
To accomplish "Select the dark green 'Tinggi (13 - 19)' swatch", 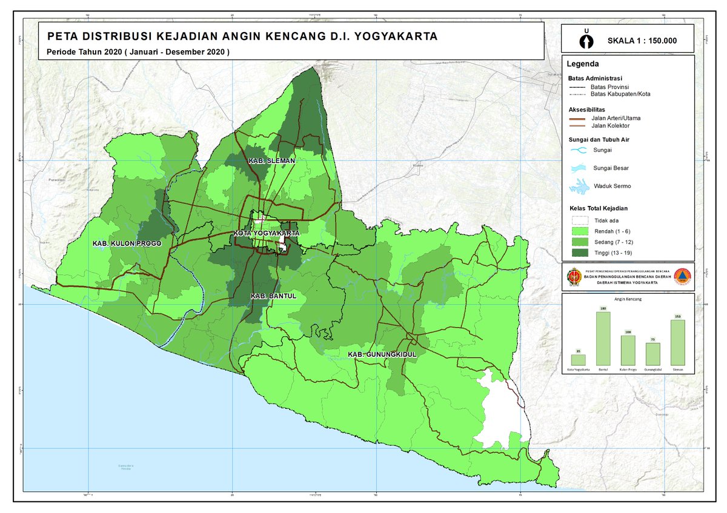I will click(579, 251).
